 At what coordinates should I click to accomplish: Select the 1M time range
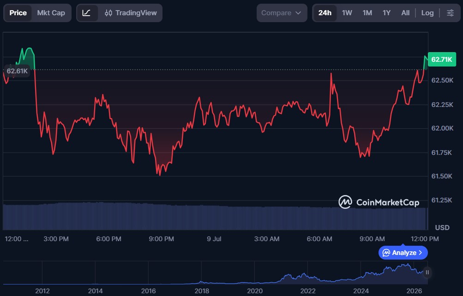click(x=367, y=13)
